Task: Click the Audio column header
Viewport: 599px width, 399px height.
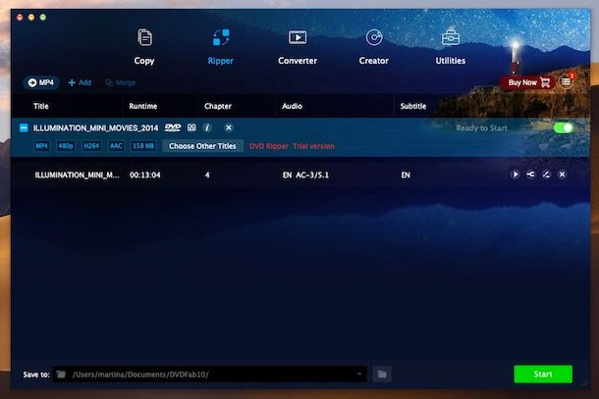Action: 292,106
